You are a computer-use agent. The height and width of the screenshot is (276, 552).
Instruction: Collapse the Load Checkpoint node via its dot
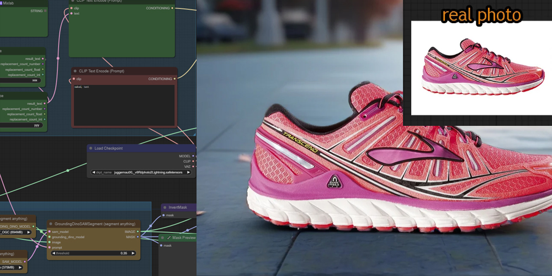(x=91, y=148)
